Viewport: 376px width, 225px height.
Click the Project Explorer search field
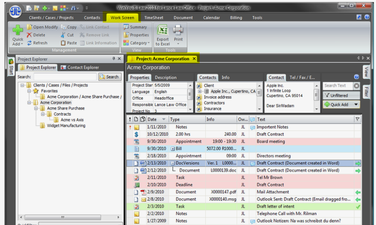65,77
